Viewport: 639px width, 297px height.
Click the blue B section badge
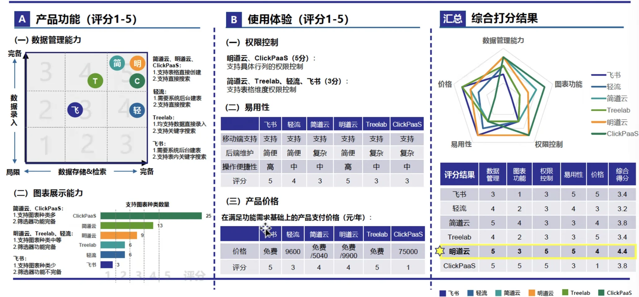pyautogui.click(x=234, y=20)
